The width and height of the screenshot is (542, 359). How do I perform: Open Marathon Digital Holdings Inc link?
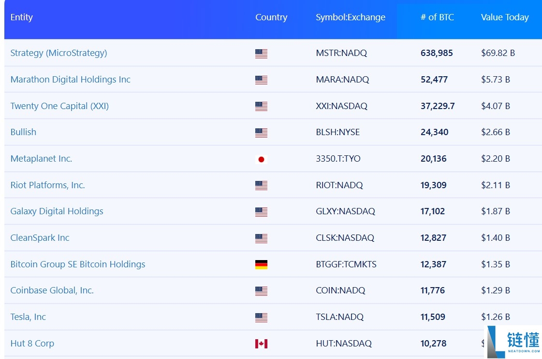[71, 79]
